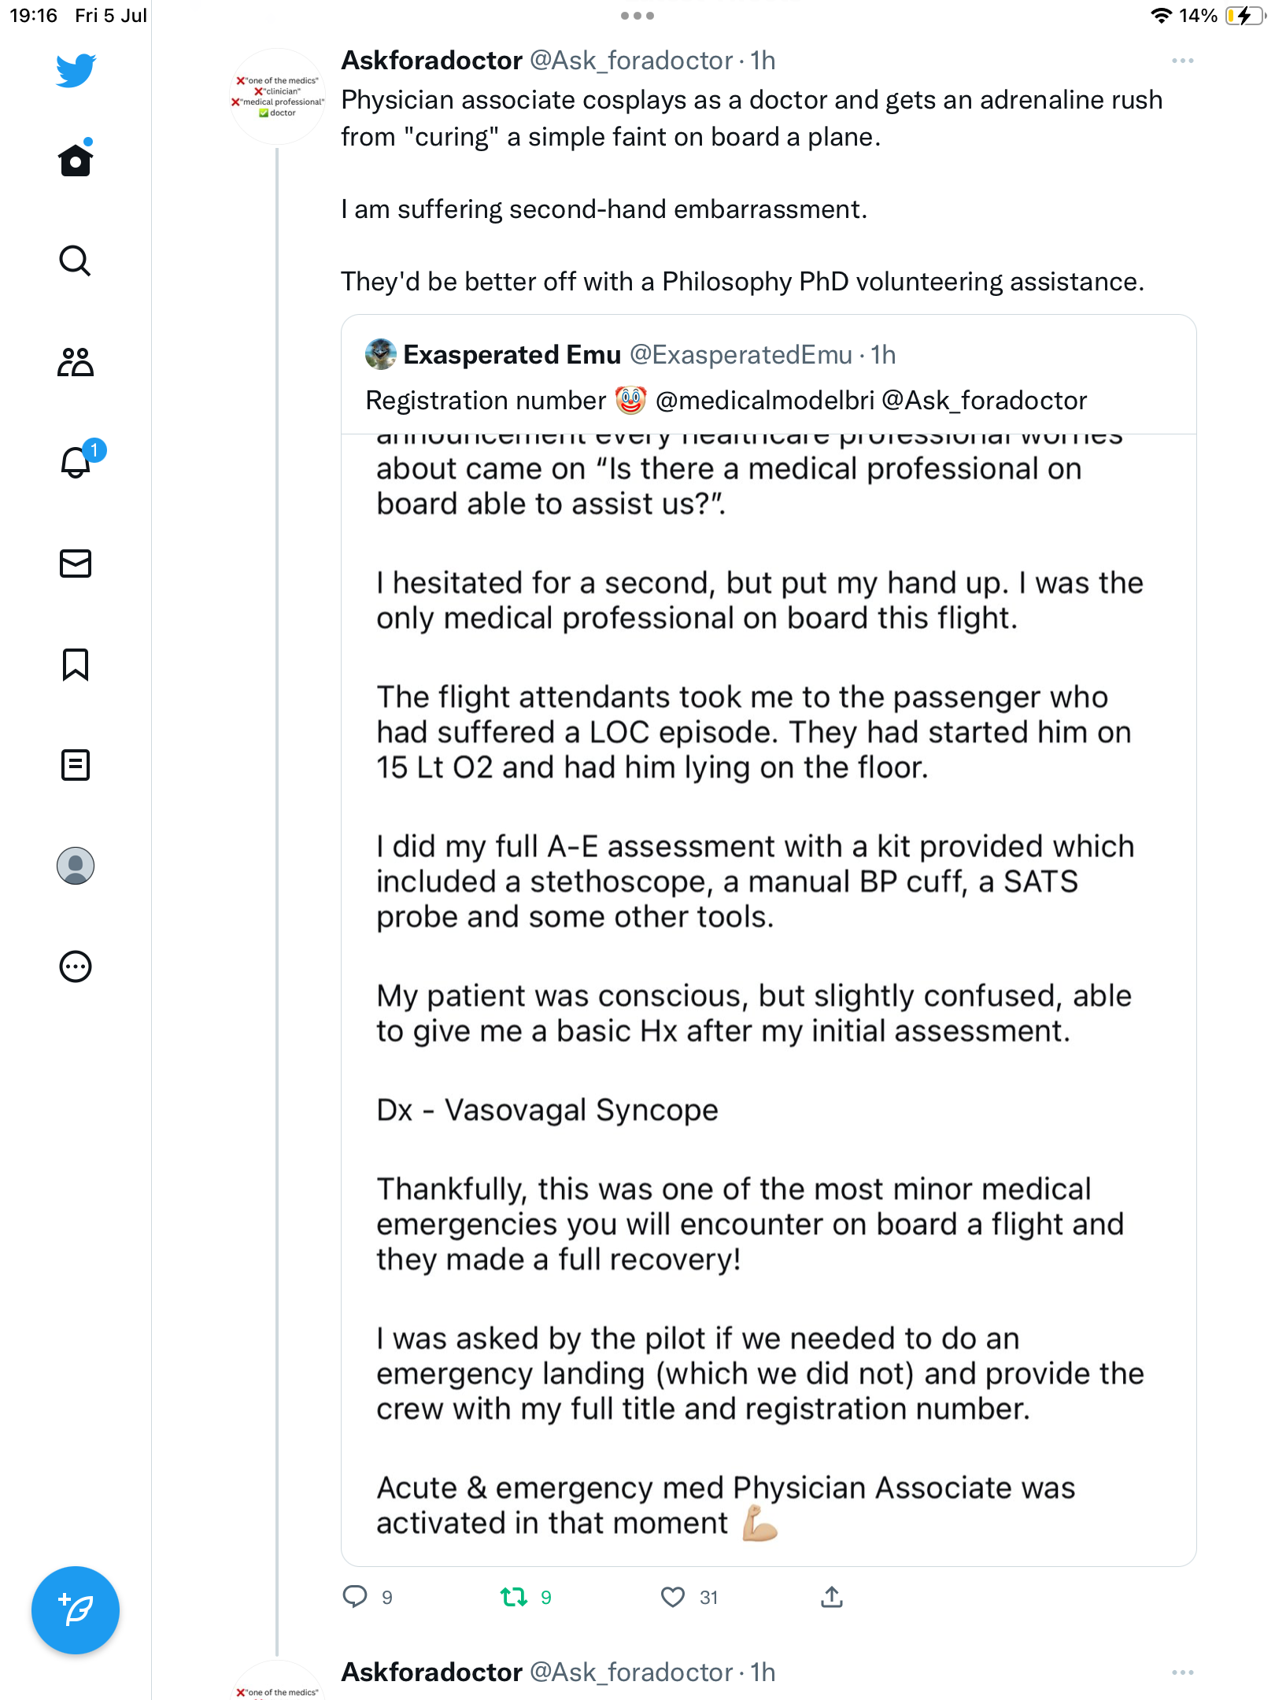The height and width of the screenshot is (1700, 1275).
Task: Open options menu for the second Askforadoctor tweet
Action: (x=1182, y=1672)
